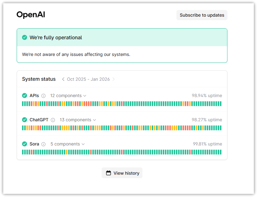
Task: Open View history
Action: click(x=122, y=173)
